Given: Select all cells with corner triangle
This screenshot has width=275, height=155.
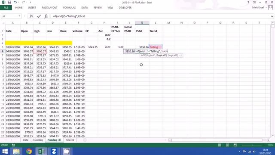Looking at the screenshot, I should [x=3, y=23].
